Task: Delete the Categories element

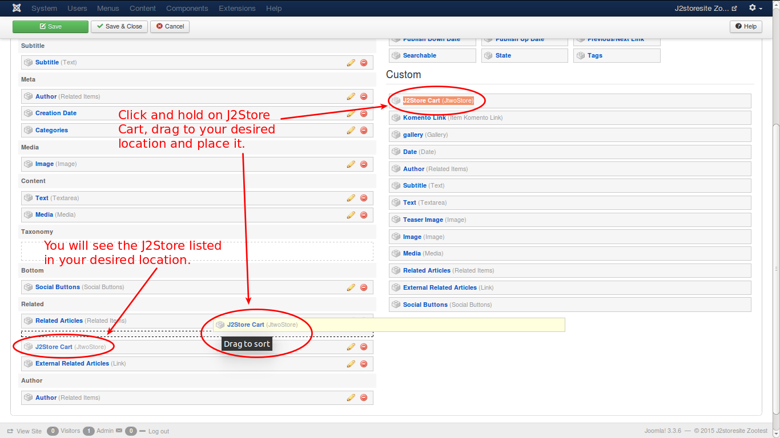Action: [364, 131]
